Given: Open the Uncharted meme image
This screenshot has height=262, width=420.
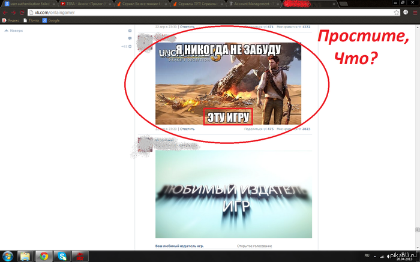Looking at the screenshot, I should [227, 83].
